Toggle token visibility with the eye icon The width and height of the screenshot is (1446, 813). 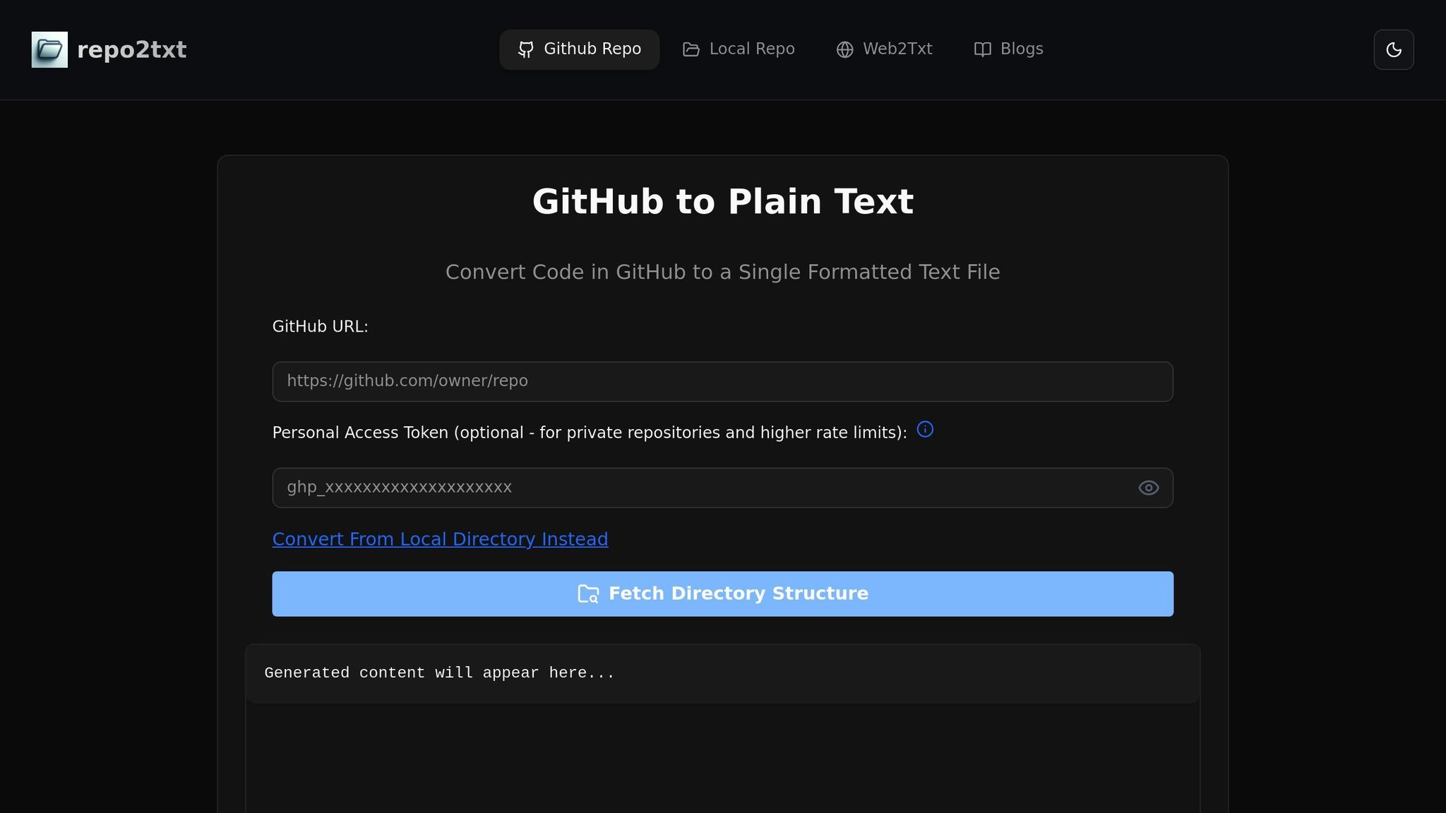pyautogui.click(x=1147, y=487)
